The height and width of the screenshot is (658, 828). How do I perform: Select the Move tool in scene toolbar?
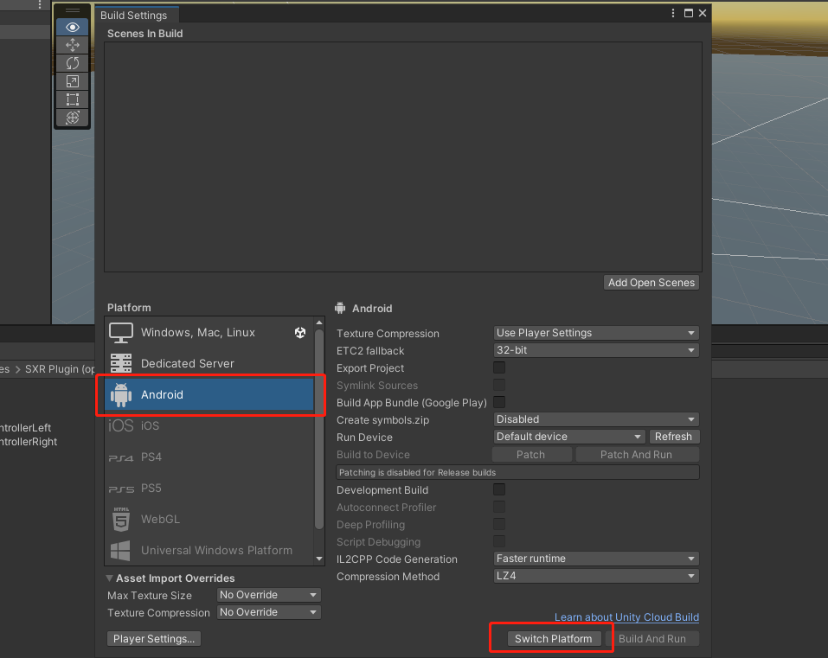point(73,45)
